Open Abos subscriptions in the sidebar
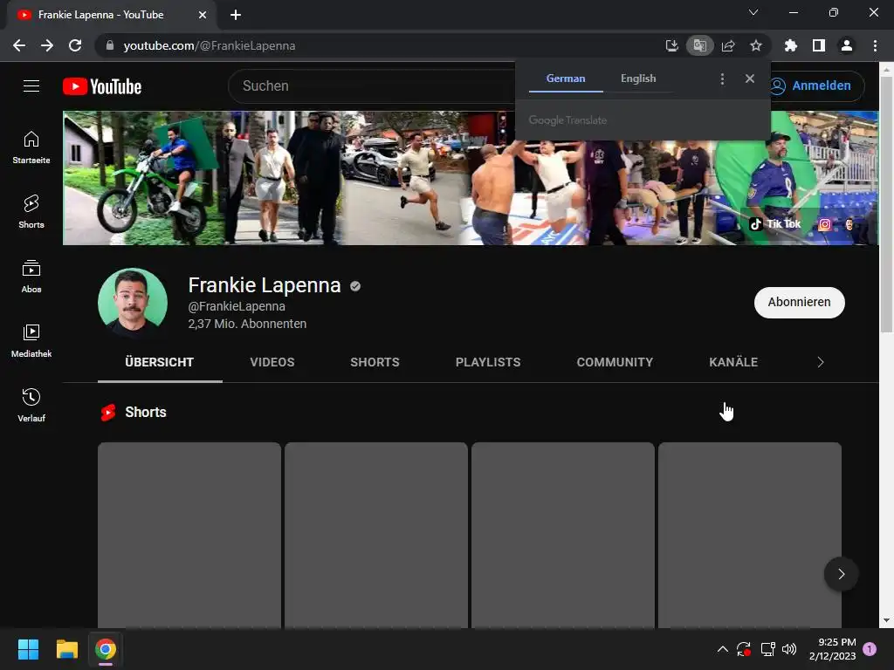 point(31,277)
